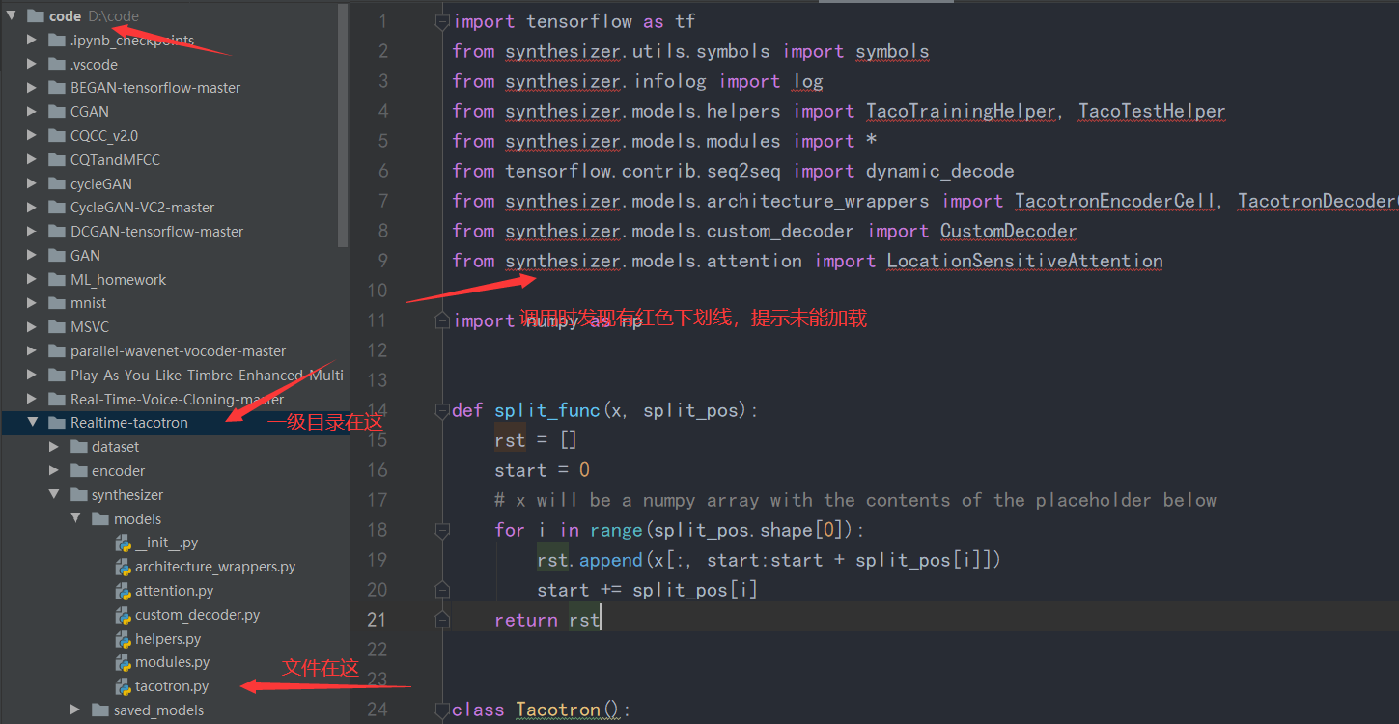Open helpers.py from the project tree
Screen dimensions: 1399x724
coord(168,639)
